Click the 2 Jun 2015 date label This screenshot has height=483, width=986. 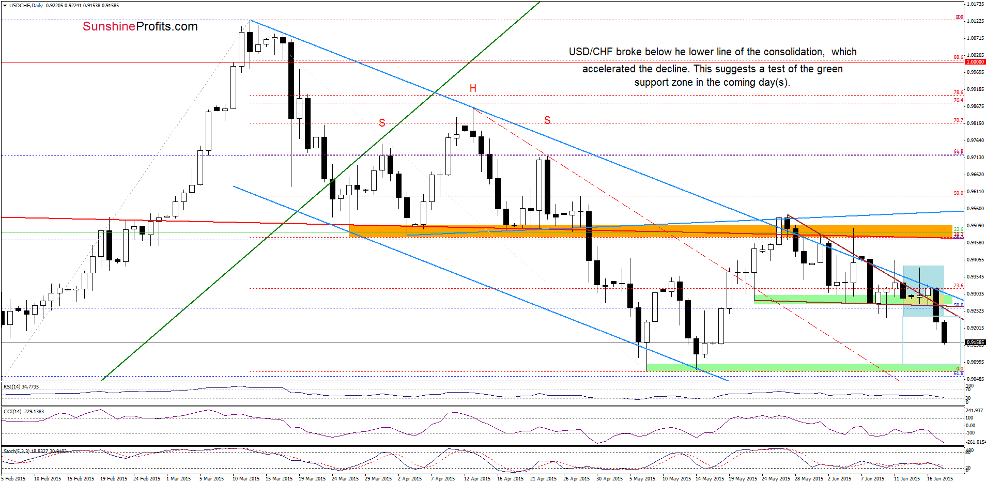[839, 479]
